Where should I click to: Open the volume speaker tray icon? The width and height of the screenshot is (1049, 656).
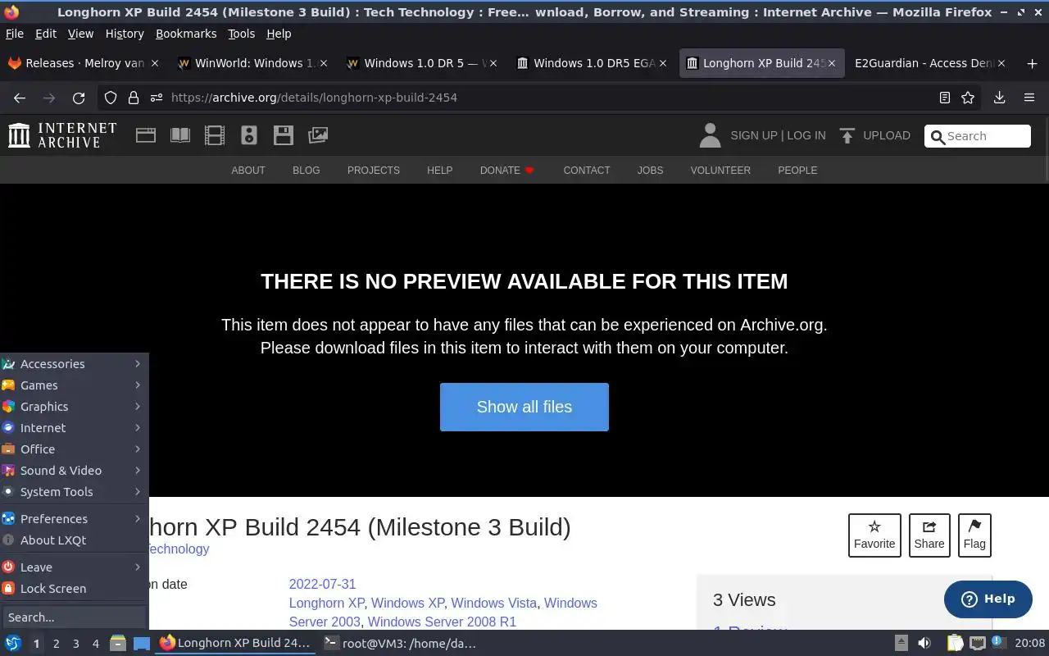click(x=924, y=644)
